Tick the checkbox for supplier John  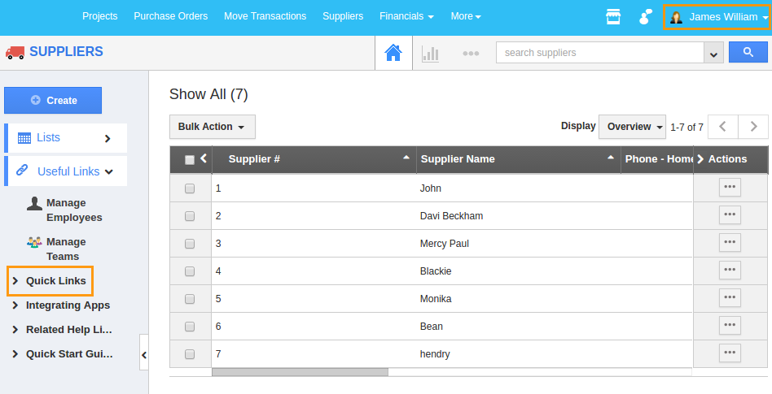click(x=190, y=188)
